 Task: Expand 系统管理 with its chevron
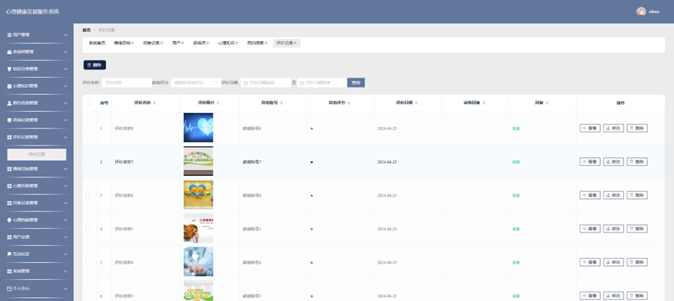pos(65,271)
